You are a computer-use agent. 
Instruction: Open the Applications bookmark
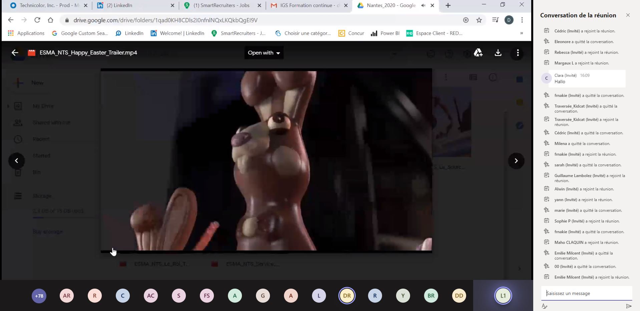tap(26, 33)
